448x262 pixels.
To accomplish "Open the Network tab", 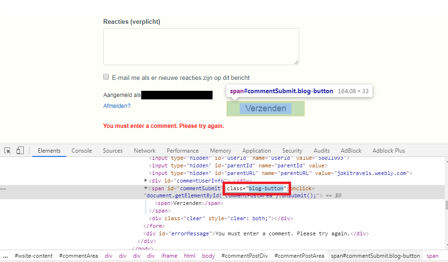I will pos(145,151).
